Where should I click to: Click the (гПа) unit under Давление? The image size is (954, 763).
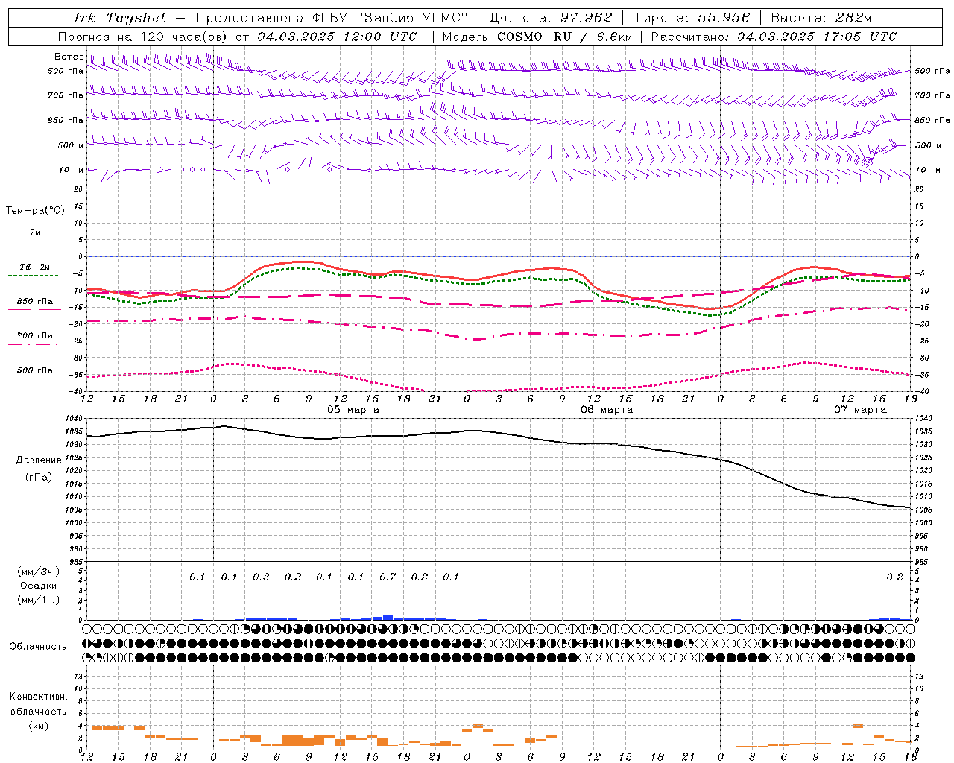tap(39, 477)
